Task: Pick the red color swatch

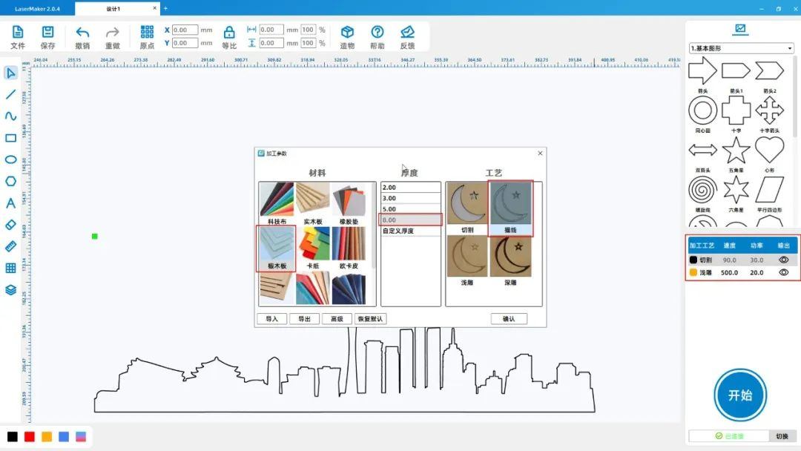Action: (30, 437)
